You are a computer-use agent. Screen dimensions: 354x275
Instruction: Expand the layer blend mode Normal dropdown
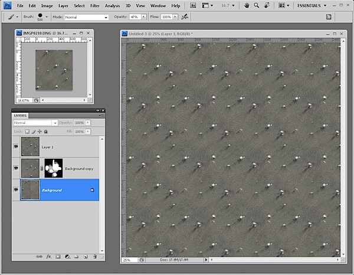click(x=35, y=123)
